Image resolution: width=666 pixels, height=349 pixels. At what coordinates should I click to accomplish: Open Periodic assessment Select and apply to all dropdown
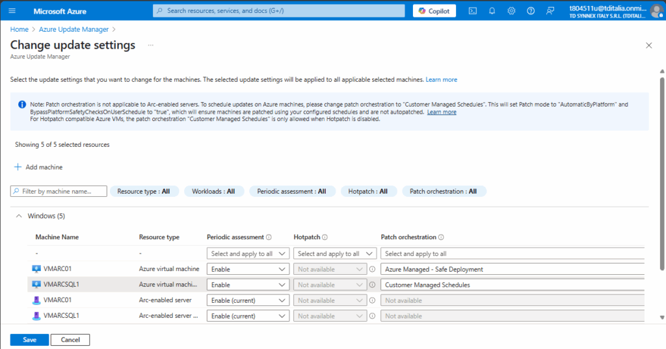(248, 253)
